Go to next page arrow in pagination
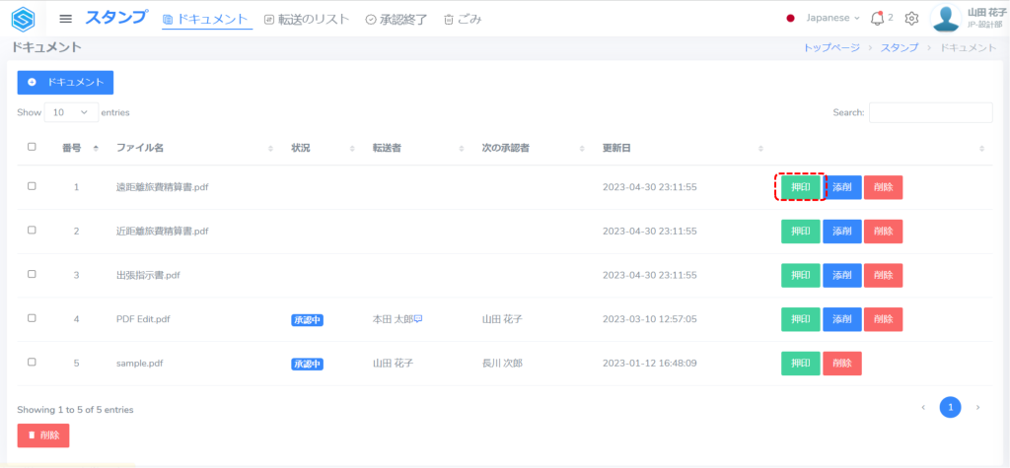Image resolution: width=1010 pixels, height=468 pixels. coord(977,407)
